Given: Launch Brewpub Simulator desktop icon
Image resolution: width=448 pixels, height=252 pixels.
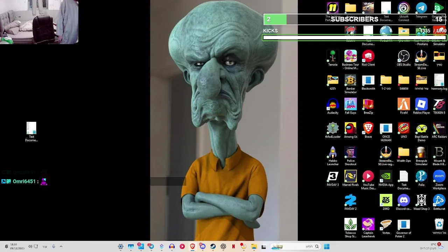Looking at the screenshot, I should click(421, 156).
